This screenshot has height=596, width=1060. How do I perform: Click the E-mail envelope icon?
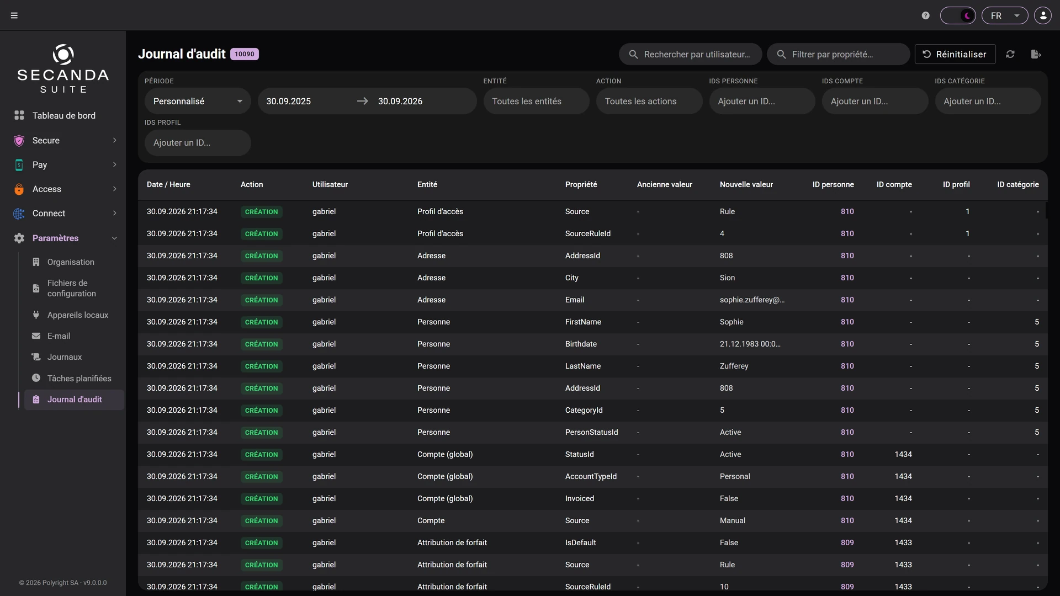click(x=36, y=336)
